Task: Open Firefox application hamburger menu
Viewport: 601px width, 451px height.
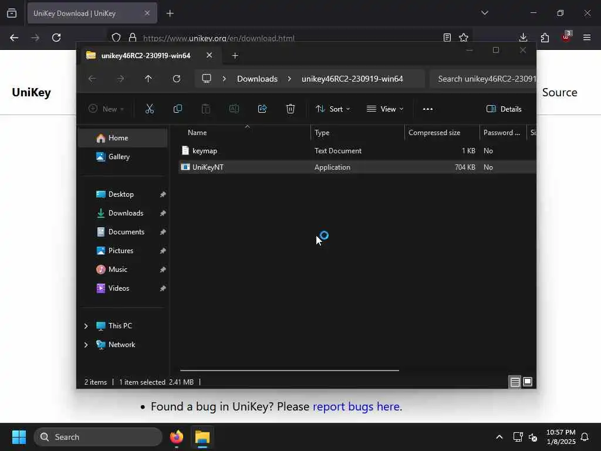Action: pyautogui.click(x=587, y=38)
